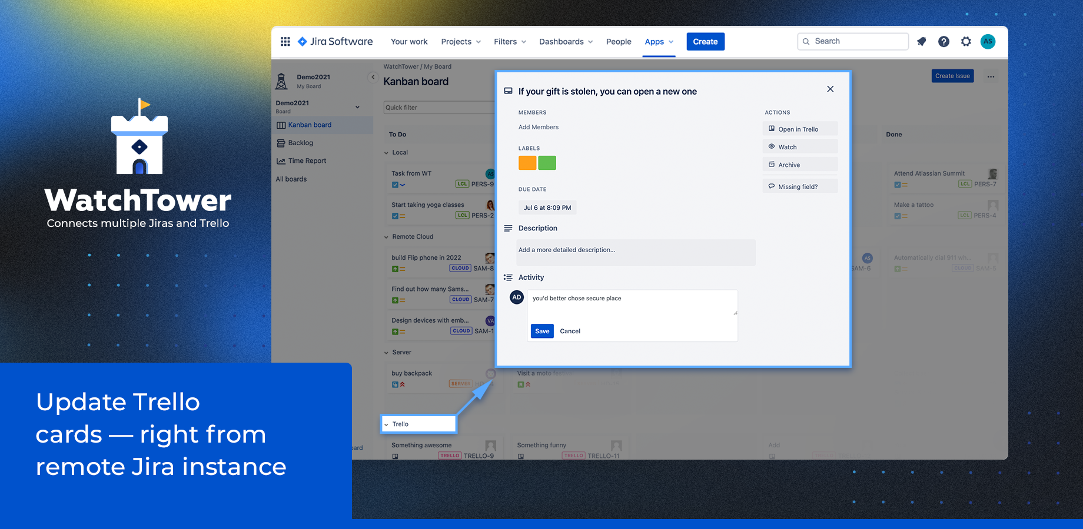Viewport: 1083px width, 529px height.
Task: Click the Demo2021 WatchTower project icon
Action: pos(282,81)
